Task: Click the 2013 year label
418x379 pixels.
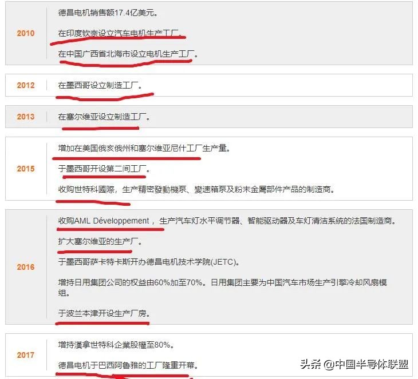Action: (x=26, y=117)
